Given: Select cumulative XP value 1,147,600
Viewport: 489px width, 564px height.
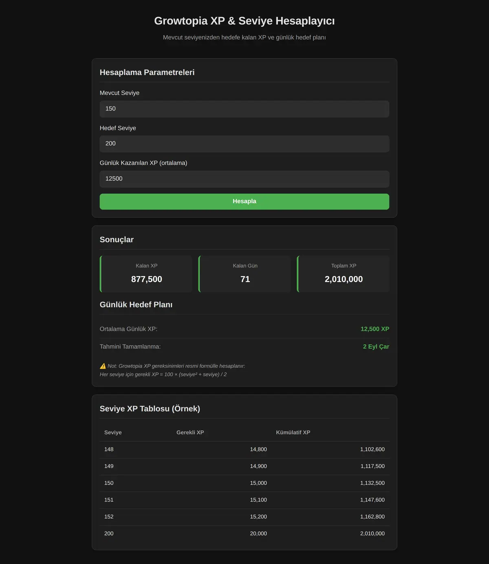Looking at the screenshot, I should pyautogui.click(x=372, y=500).
